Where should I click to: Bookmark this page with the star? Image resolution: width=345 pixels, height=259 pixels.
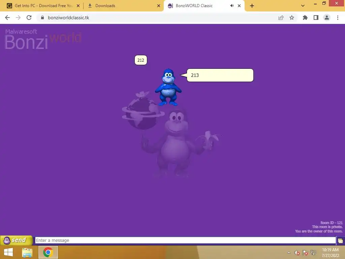[292, 18]
